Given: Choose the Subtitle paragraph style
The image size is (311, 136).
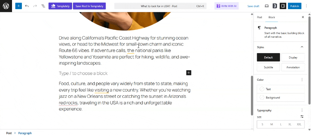Looking at the screenshot, I should (x=268, y=67).
